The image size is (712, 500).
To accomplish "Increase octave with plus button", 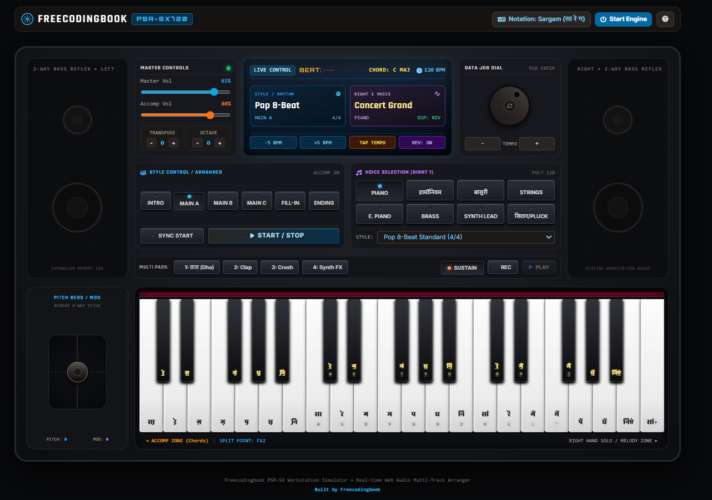I will [219, 143].
